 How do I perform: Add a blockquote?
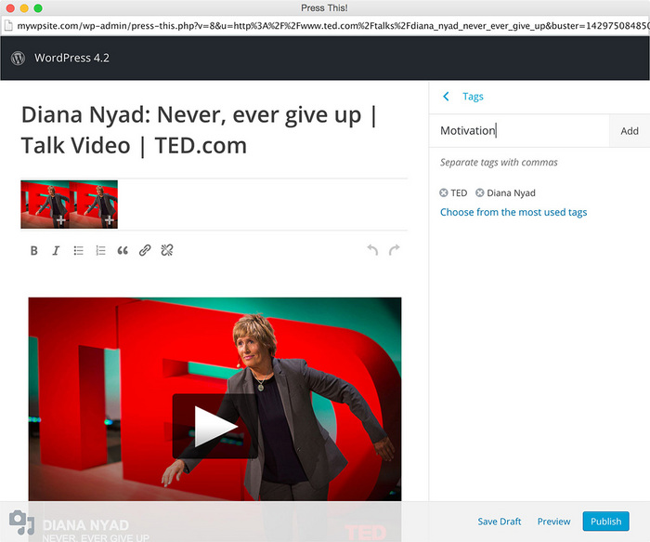click(x=123, y=251)
